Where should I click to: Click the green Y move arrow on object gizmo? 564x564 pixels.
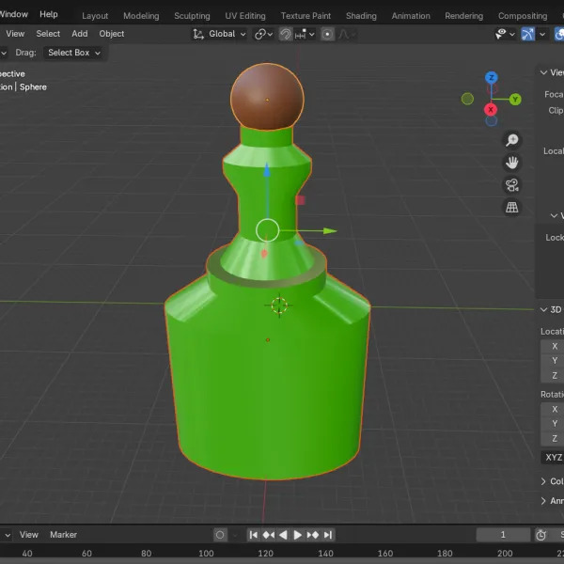(x=330, y=231)
